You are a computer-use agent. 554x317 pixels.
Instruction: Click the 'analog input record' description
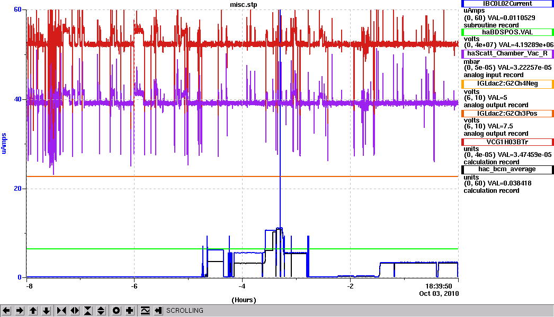494,75
